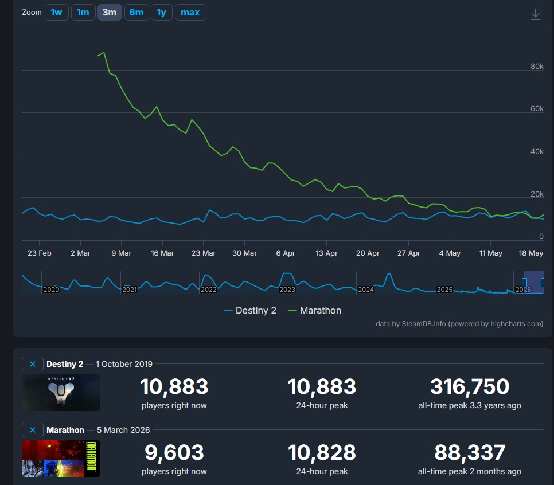554x485 pixels.
Task: Click the 2025 label in navigator timeline
Action: click(444, 290)
